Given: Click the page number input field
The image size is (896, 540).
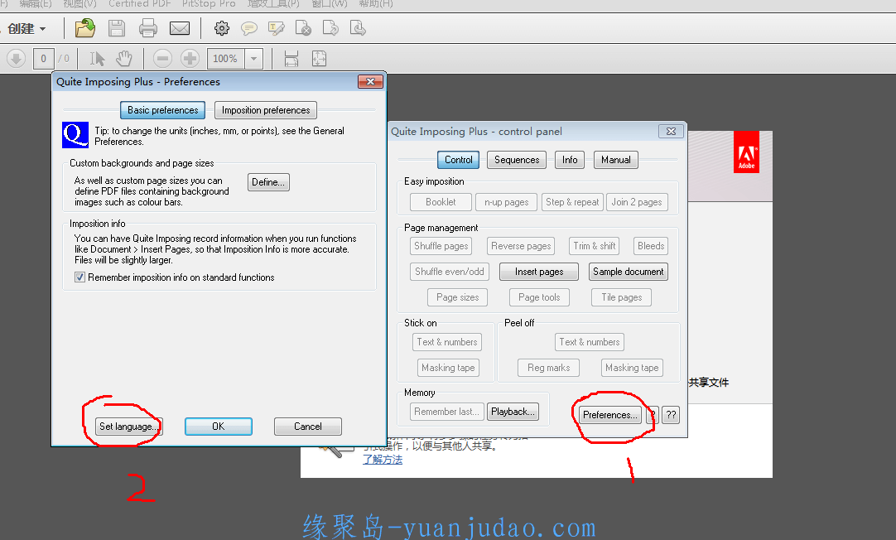Looking at the screenshot, I should point(43,58).
